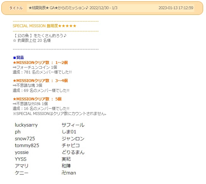Select the winner name どりるまん
The image size is (206, 184).
point(73,152)
